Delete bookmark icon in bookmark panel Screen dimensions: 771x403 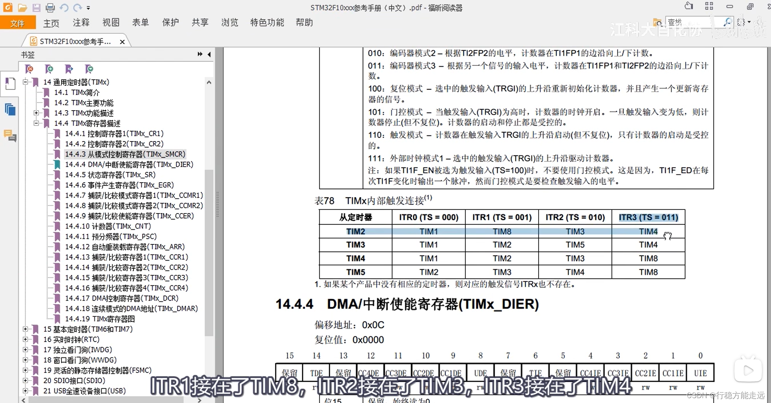29,69
